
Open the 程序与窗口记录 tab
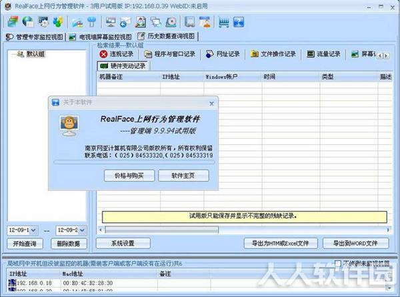click(170, 54)
